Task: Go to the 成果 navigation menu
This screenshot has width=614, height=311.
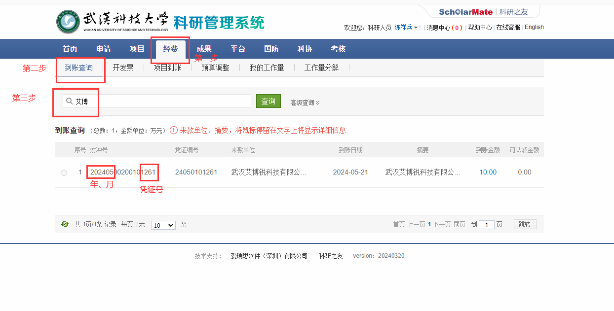Action: click(204, 49)
